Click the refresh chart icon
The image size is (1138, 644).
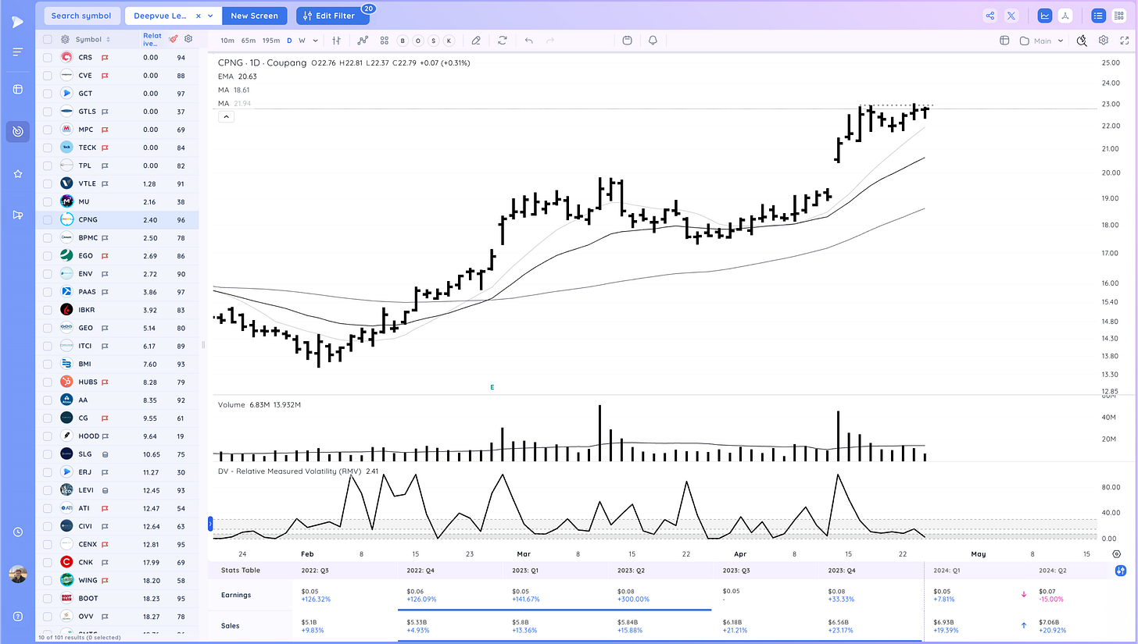503,41
